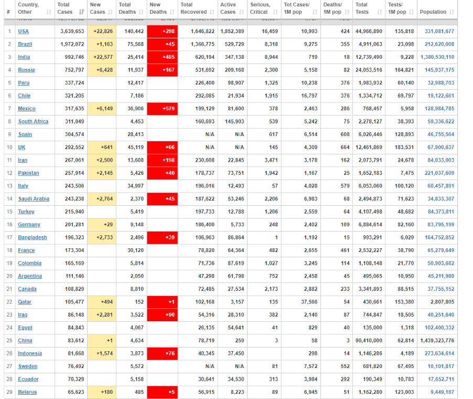Select Iran new deaths cell +198

coord(162,160)
